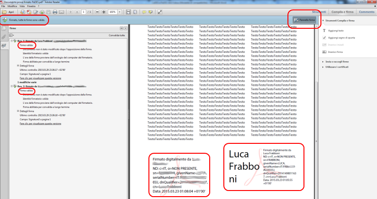377x199 pixels.
Task: Click the create PDF online icon
Action: (22, 12)
